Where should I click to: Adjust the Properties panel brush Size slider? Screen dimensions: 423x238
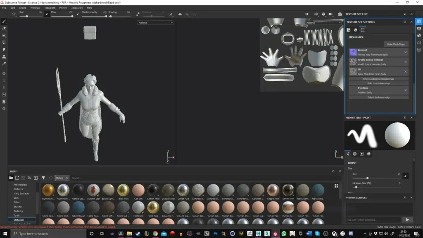click(376, 178)
